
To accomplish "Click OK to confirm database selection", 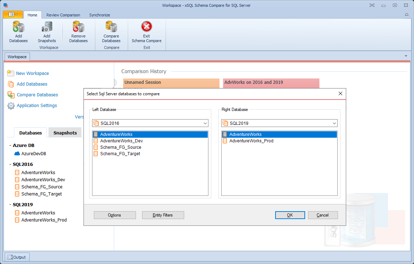I will coord(290,215).
